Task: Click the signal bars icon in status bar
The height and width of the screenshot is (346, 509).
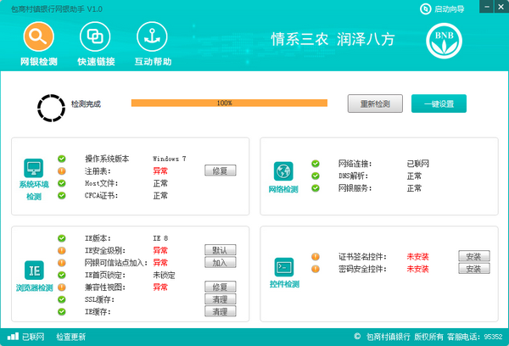Action: click(13, 337)
